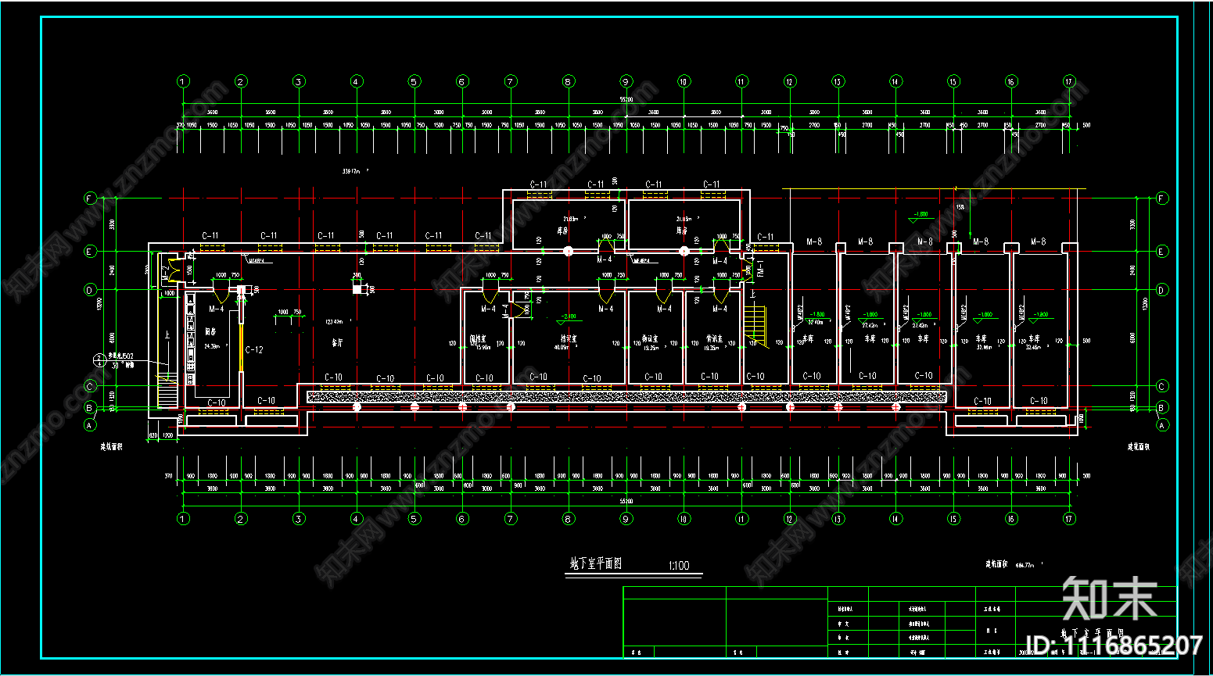Select the FM-1 fire door label

coord(760,269)
